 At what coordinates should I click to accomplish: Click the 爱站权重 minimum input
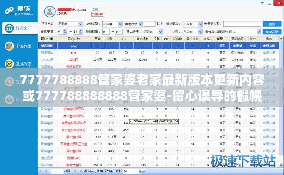click(106, 32)
